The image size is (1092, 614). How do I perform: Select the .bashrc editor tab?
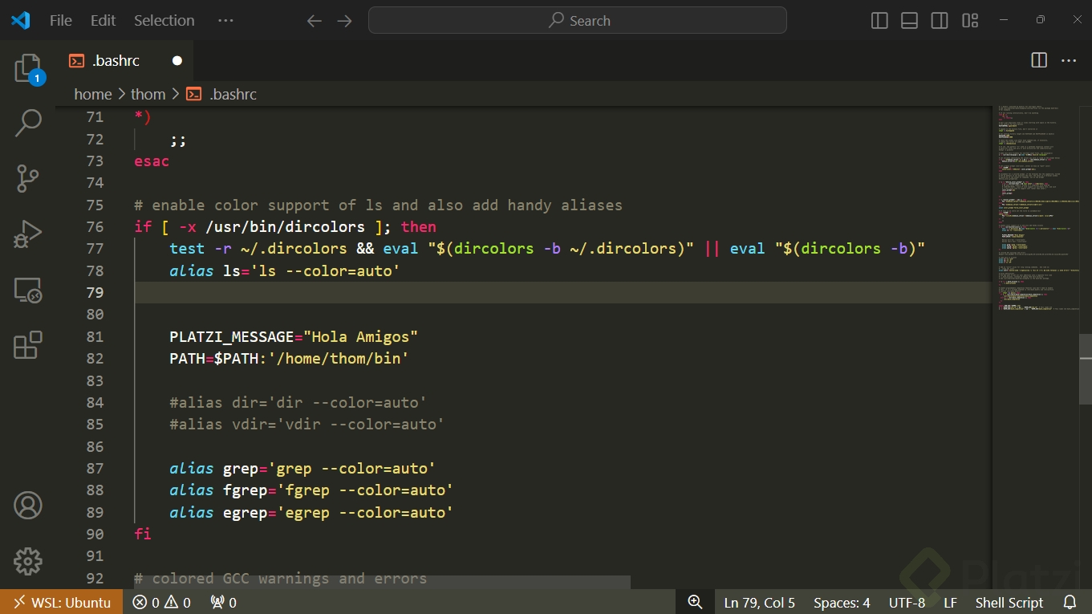pyautogui.click(x=125, y=60)
